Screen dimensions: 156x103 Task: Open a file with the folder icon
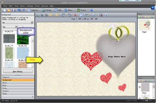[9, 10]
